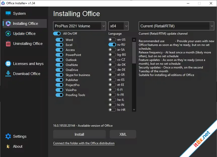Disable the Word toggle
Image resolution: width=217 pixels, height=157 pixels.
pos(59,40)
